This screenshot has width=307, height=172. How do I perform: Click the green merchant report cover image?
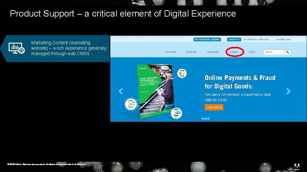pos(156,91)
